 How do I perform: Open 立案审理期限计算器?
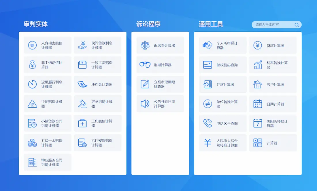click(x=160, y=84)
